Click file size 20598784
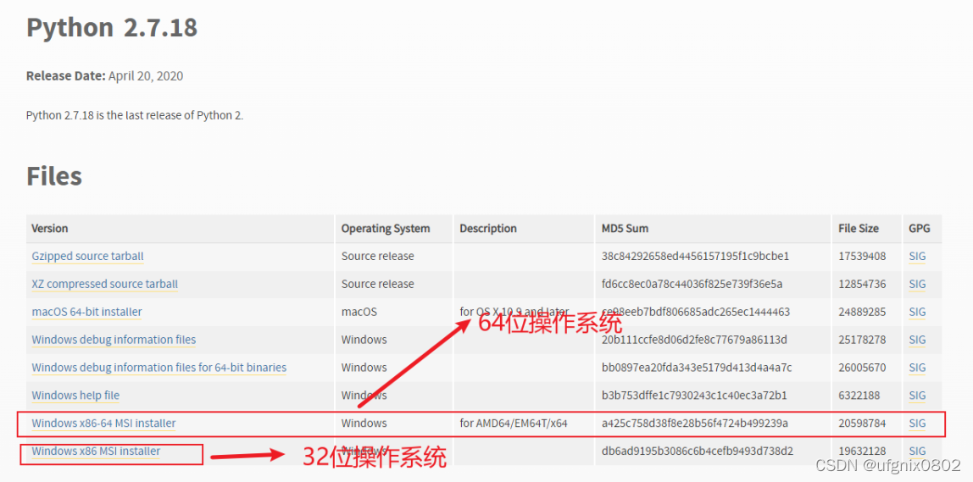 click(x=862, y=424)
